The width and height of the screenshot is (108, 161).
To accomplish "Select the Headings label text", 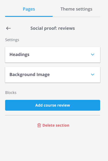I will [x=19, y=54].
